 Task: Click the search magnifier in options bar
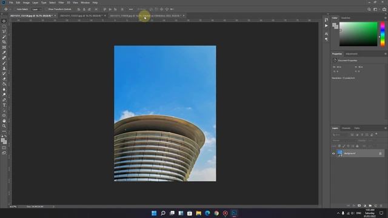coord(369,9)
